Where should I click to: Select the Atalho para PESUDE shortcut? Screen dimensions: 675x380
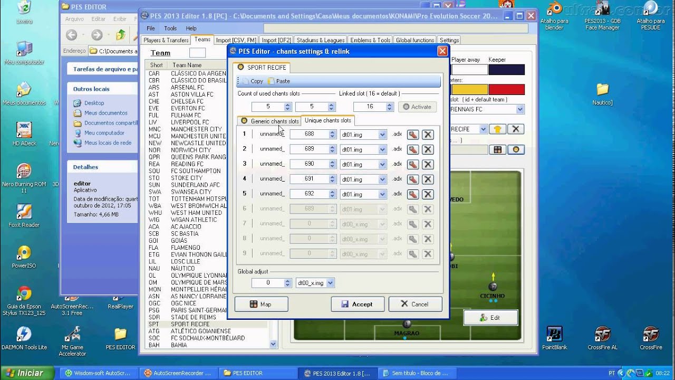coord(650,15)
